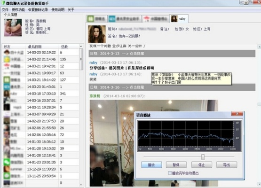
Task: Click the avatar in the 14-01-30 16:36:12 row
Action: 7,142
